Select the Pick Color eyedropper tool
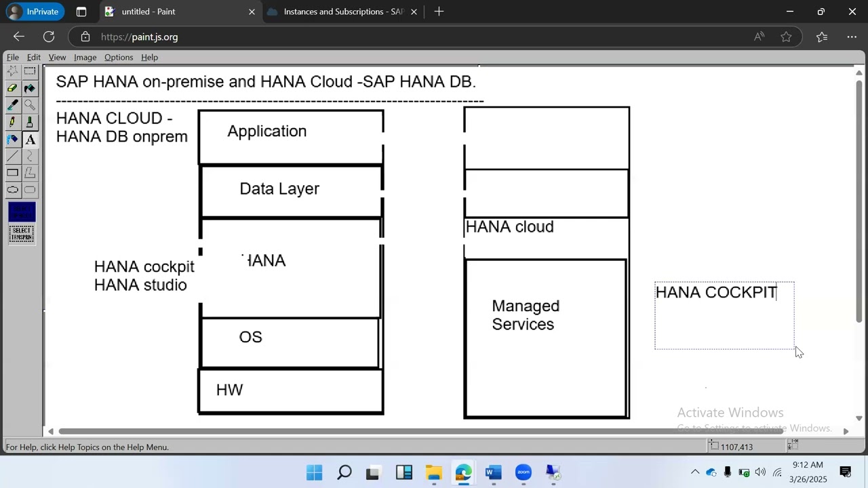This screenshot has width=868, height=488. (13, 105)
